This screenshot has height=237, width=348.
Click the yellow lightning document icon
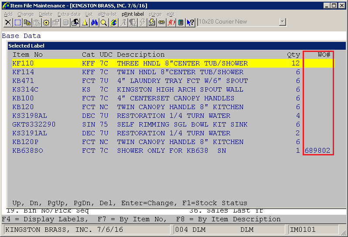[x=152, y=22]
